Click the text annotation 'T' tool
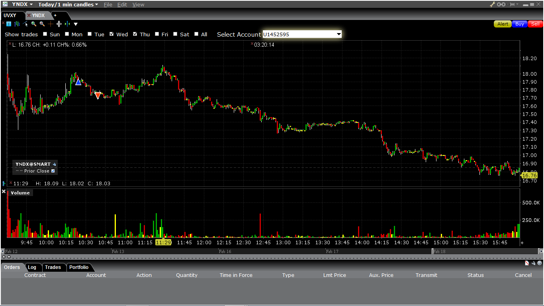The image size is (544, 306). 9,24
